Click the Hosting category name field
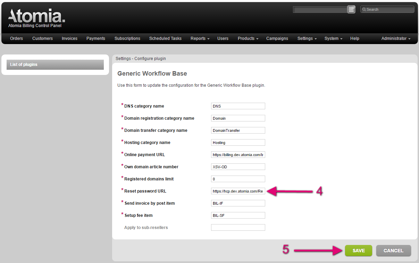Image resolution: width=419 pixels, height=263 pixels. click(238, 143)
